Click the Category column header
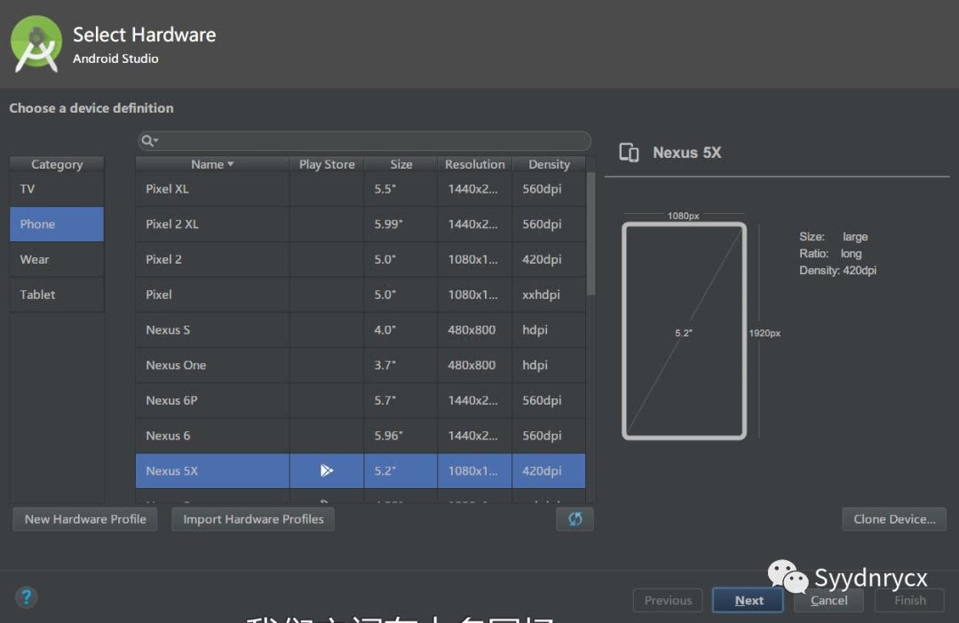Image resolution: width=959 pixels, height=623 pixels. pos(57,164)
